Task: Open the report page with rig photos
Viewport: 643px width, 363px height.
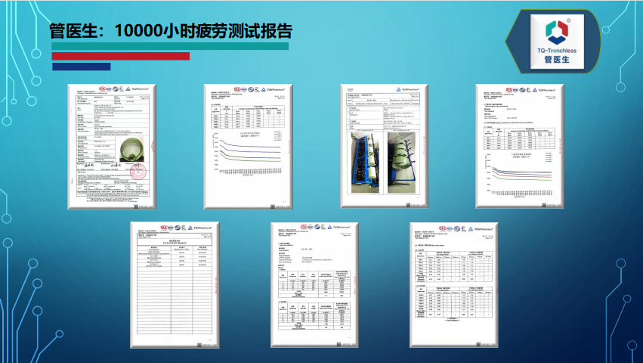Action: 385,144
